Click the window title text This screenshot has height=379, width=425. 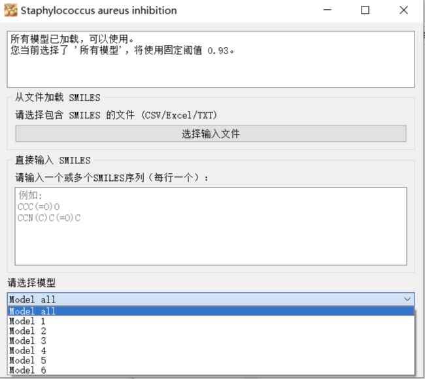(99, 10)
